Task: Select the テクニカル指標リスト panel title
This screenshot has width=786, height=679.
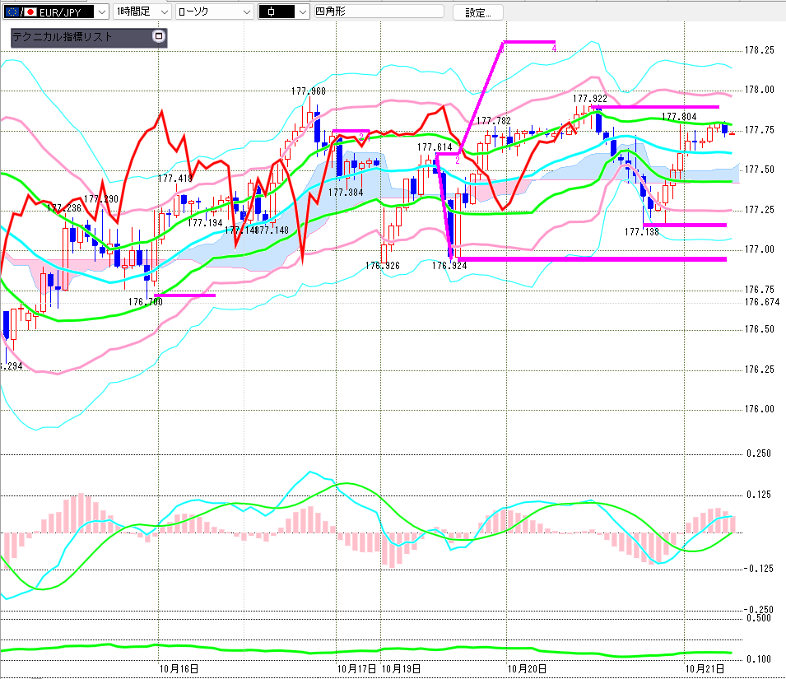Action: click(x=63, y=36)
